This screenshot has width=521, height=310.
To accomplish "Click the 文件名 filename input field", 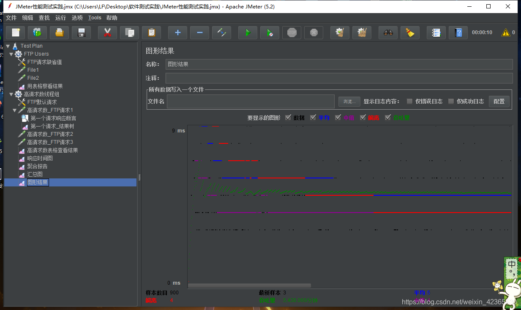I will (251, 101).
